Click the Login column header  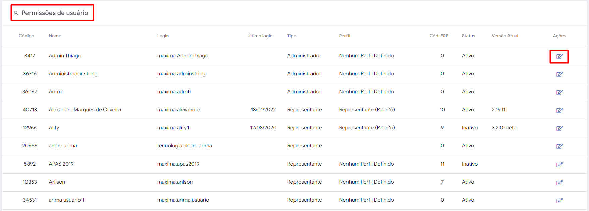pyautogui.click(x=163, y=36)
